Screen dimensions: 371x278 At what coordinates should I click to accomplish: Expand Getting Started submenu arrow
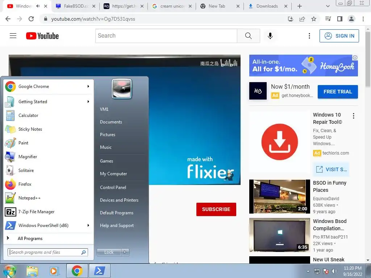[x=88, y=102]
